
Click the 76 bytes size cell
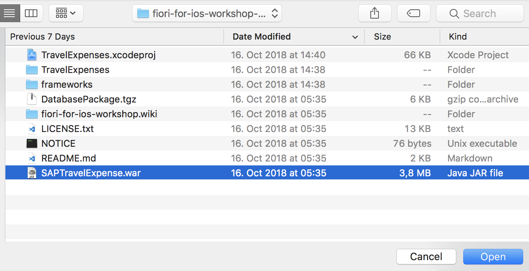pyautogui.click(x=412, y=144)
